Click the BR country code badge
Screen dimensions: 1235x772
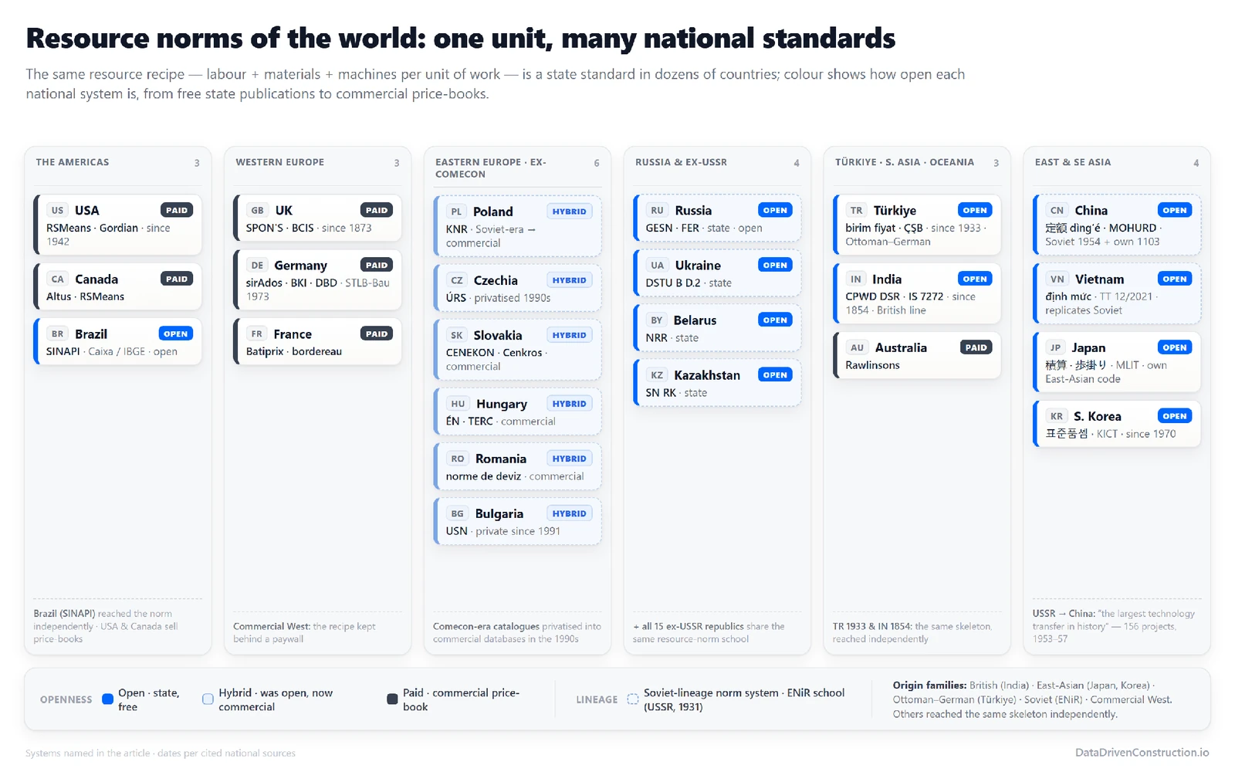(57, 334)
